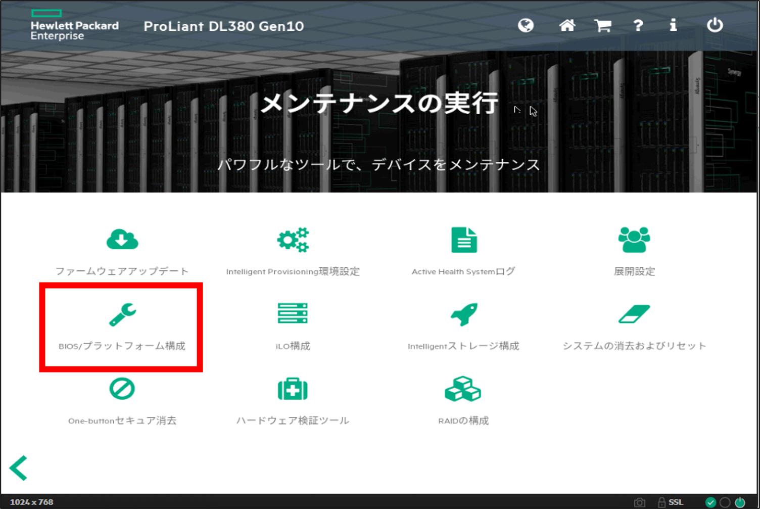Open system erase and reset eraser icon
The height and width of the screenshot is (509, 760).
[x=634, y=314]
